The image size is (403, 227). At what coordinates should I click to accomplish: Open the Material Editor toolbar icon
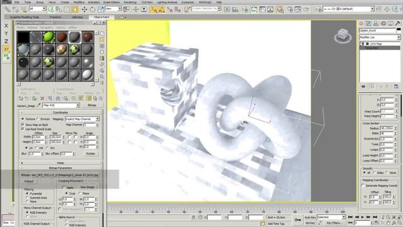click(280, 10)
